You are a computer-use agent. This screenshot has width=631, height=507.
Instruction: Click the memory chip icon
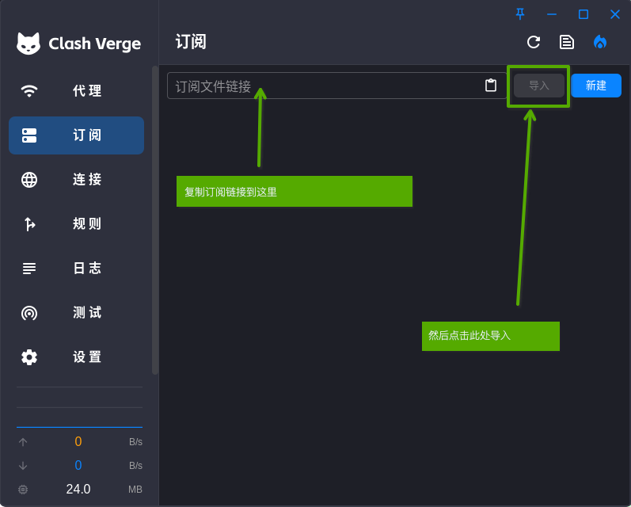point(23,490)
